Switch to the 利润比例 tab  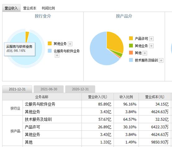(48, 8)
